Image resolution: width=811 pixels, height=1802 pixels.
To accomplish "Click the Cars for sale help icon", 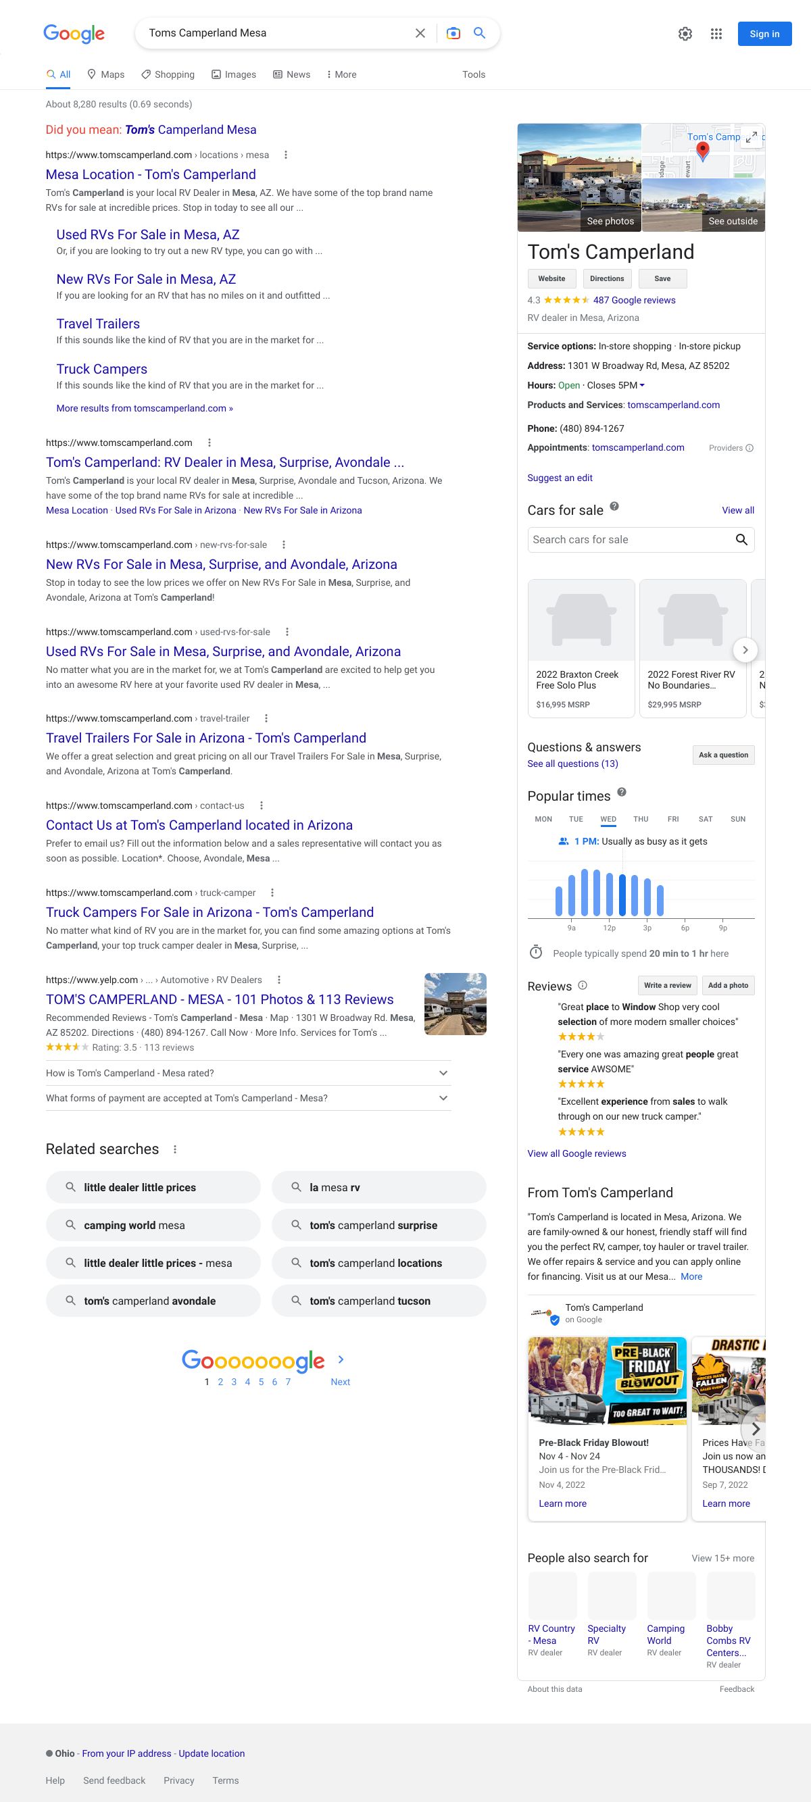I will pyautogui.click(x=614, y=507).
